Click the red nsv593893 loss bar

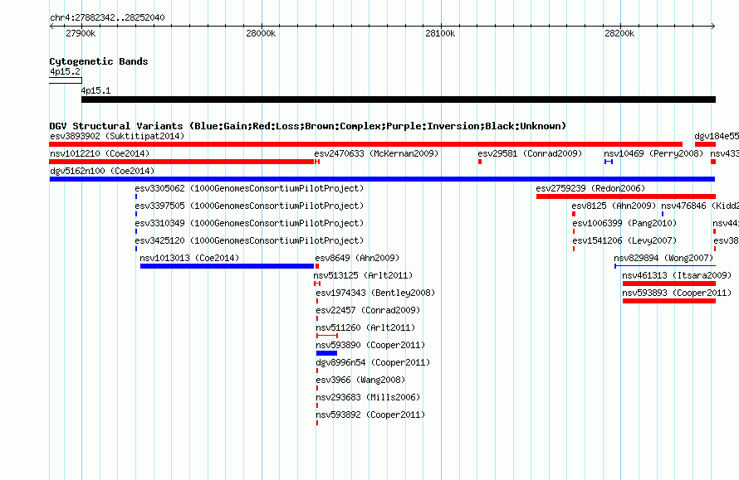669,301
